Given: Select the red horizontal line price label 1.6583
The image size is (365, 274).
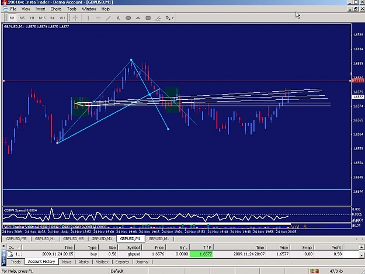Looking at the screenshot, I should pos(358,81).
